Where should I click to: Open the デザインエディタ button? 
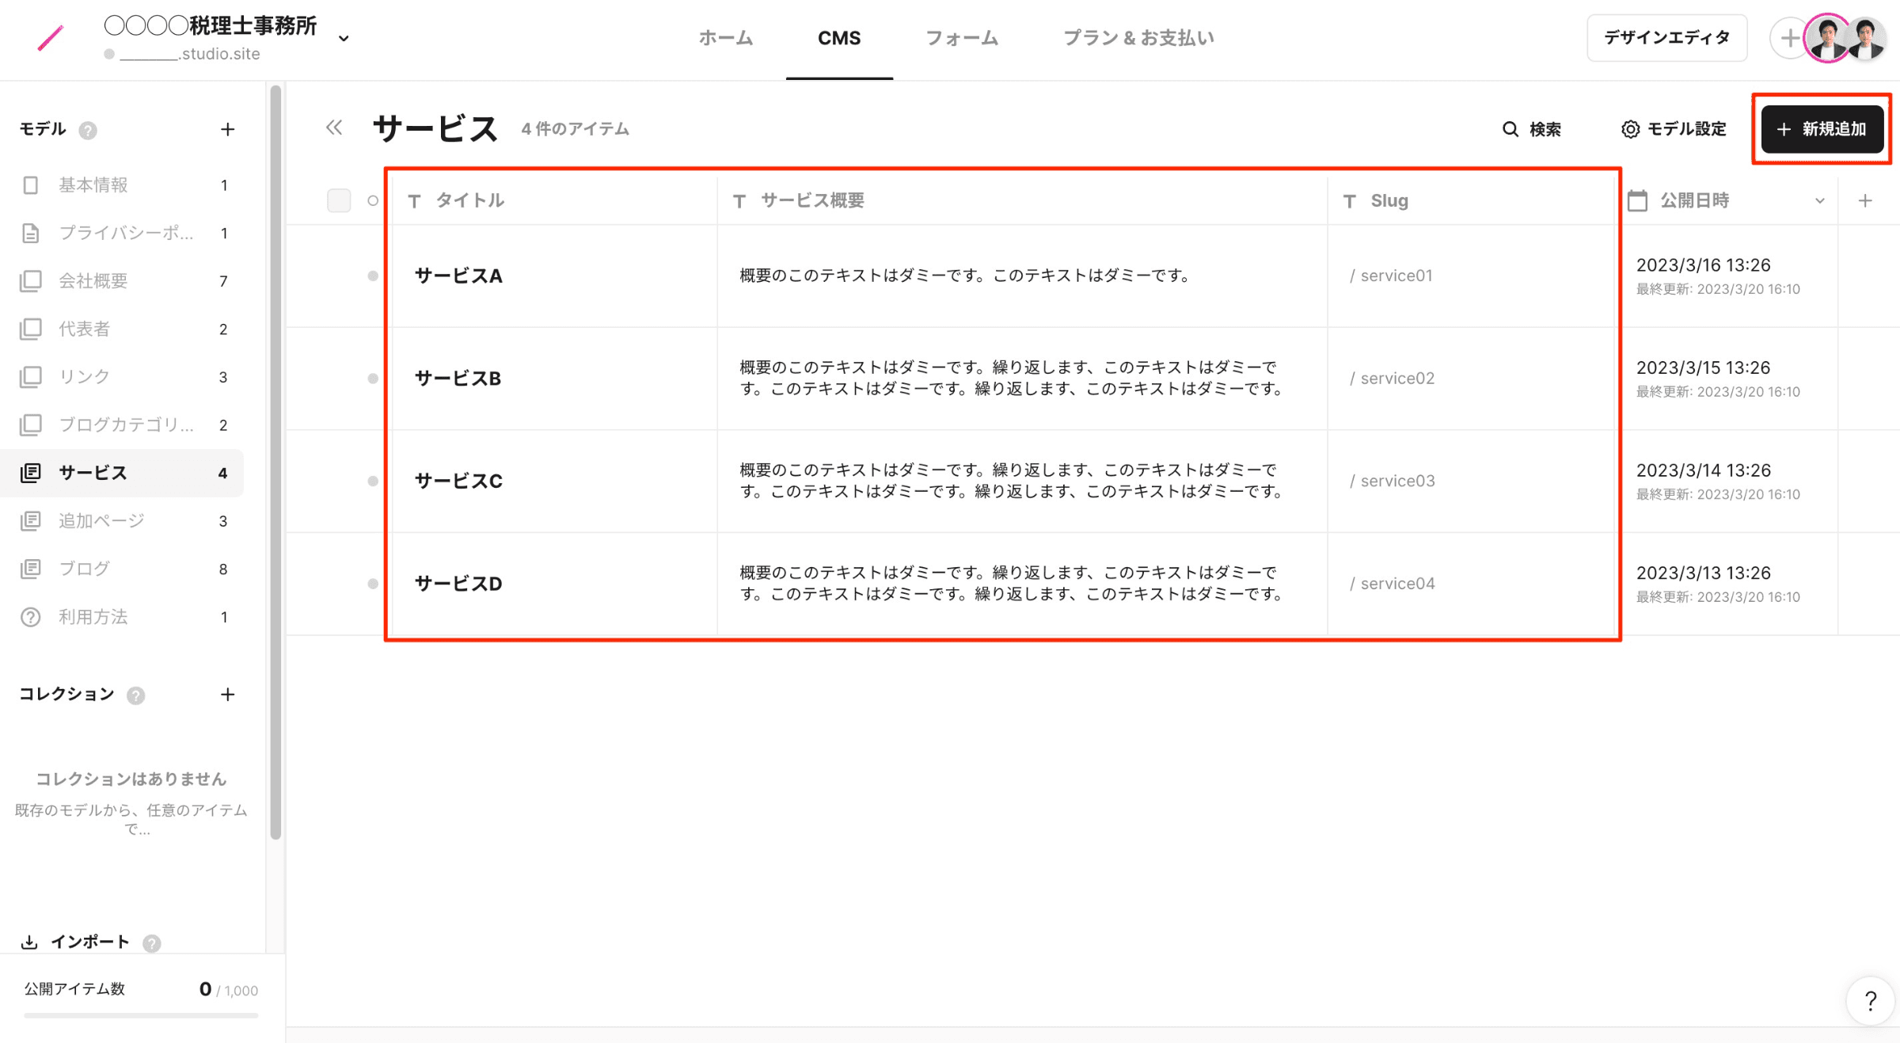click(1666, 38)
